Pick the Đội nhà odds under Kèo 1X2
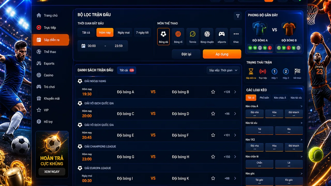The image size is (331, 186). coord(255,147)
